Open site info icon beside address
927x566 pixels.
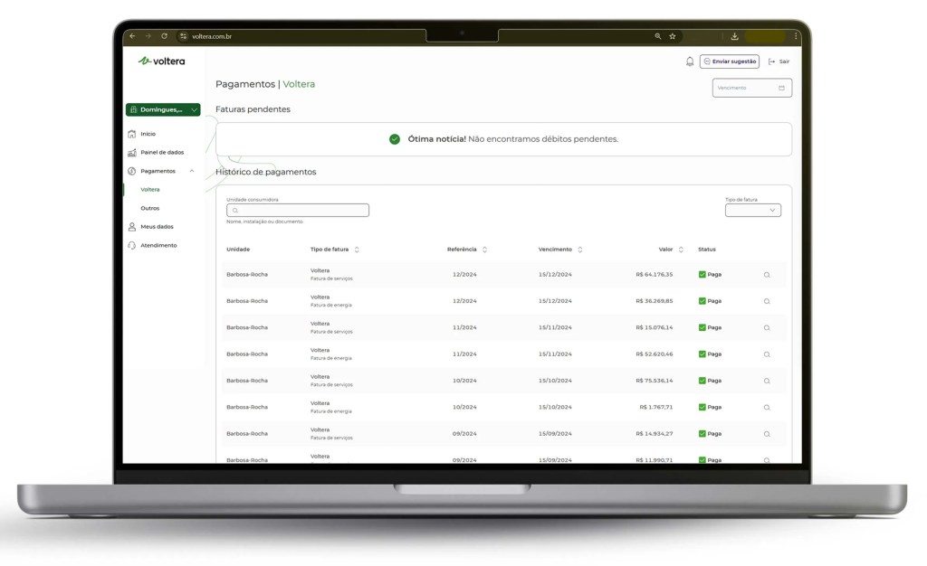pyautogui.click(x=183, y=36)
